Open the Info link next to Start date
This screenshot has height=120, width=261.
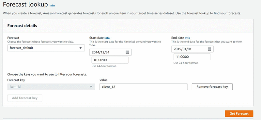click(107, 38)
